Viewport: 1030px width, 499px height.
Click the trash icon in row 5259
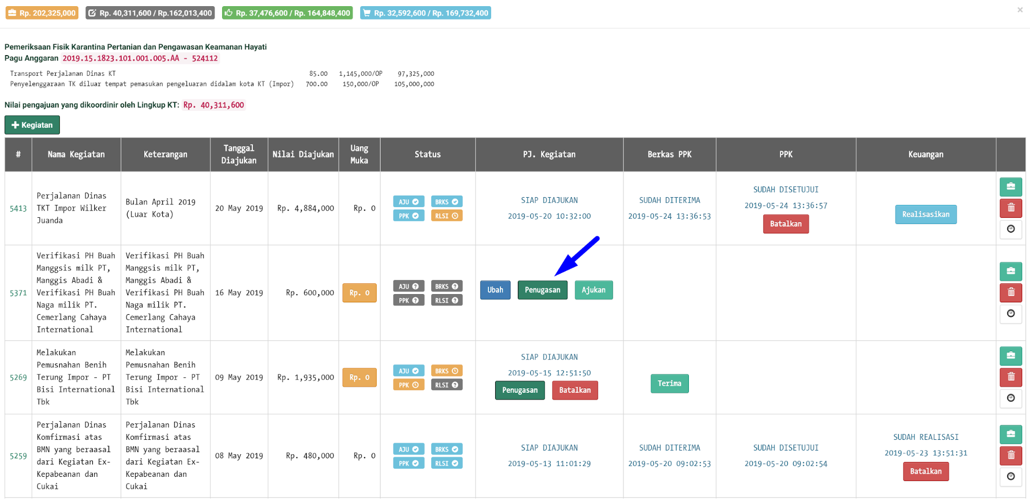1010,455
